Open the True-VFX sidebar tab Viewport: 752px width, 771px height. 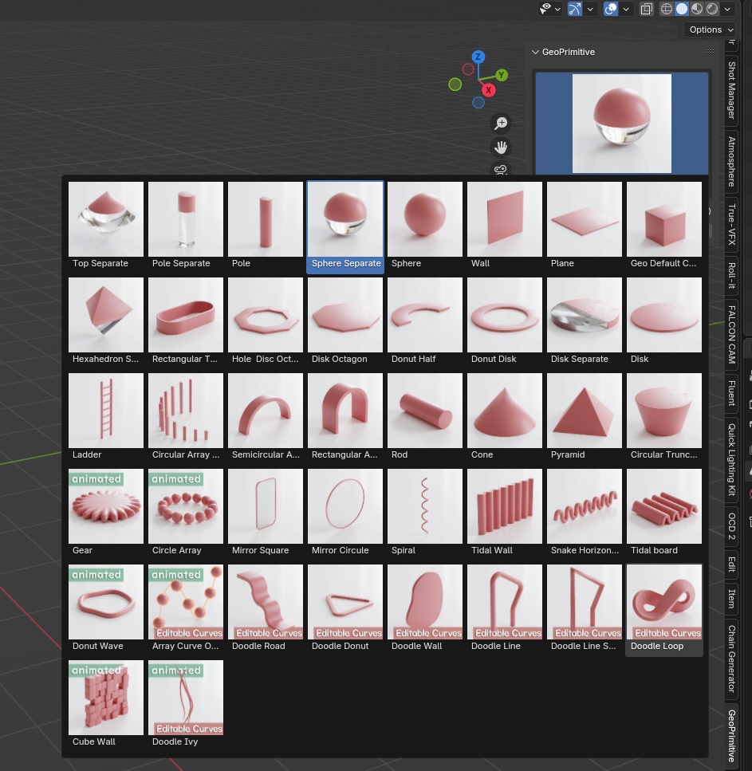click(x=731, y=224)
